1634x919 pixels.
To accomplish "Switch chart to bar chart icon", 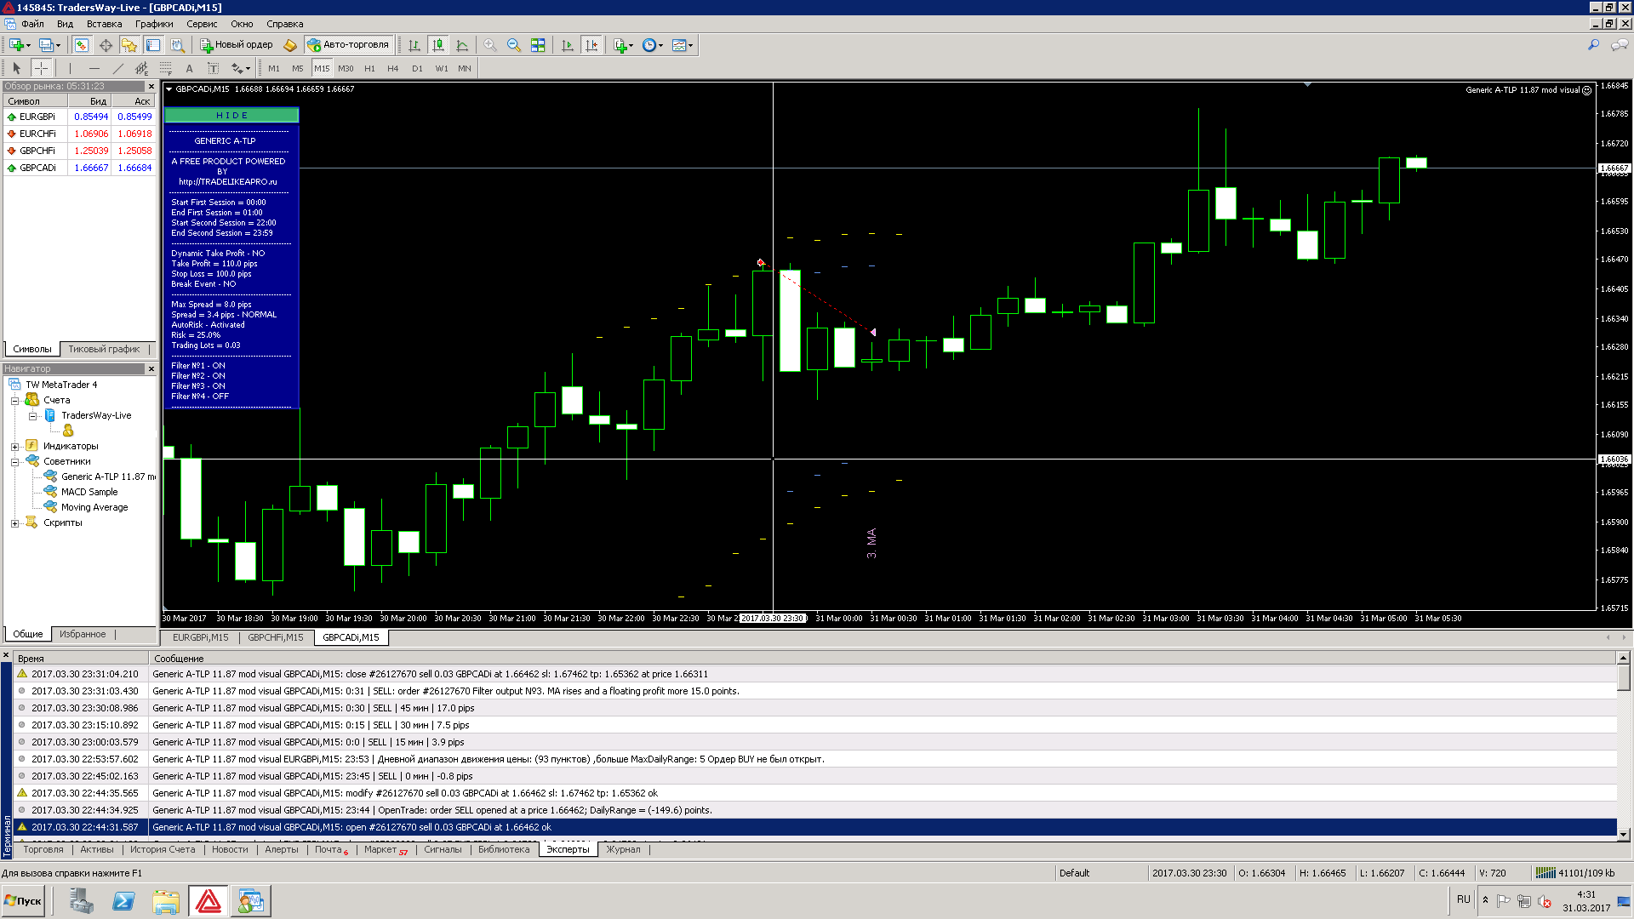I will (414, 45).
